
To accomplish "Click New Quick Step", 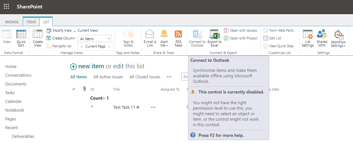I will tap(279, 46).
